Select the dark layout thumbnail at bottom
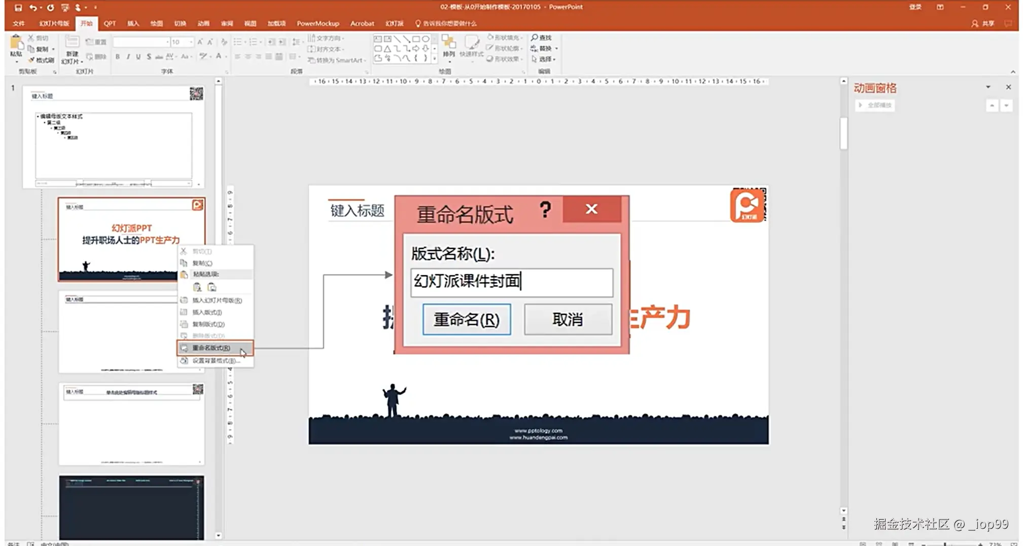Screen dimensions: 1023x546 click(x=131, y=507)
